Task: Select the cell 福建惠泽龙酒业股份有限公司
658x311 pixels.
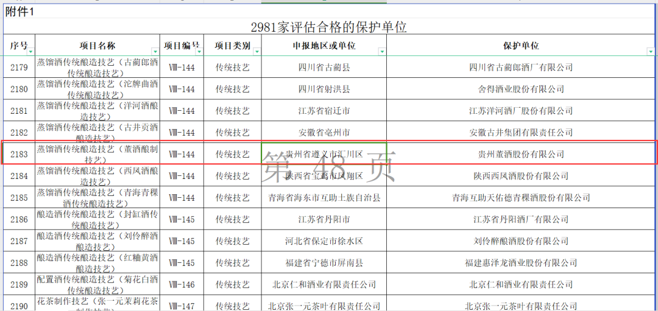Action: pos(520,263)
